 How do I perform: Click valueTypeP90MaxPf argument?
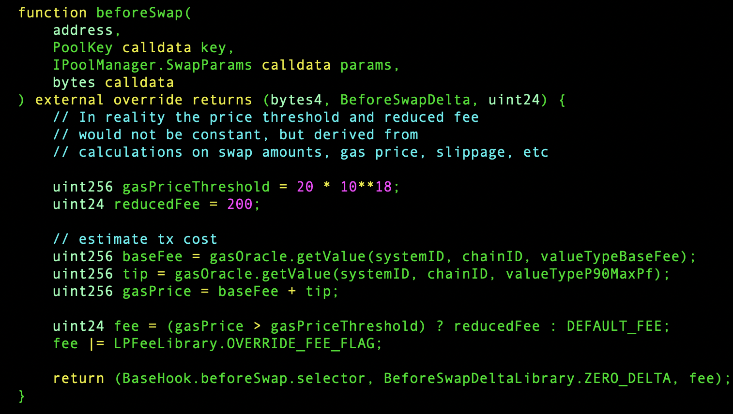(580, 274)
